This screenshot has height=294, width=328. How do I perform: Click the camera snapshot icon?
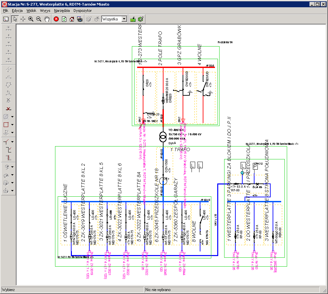[x=80, y=19]
